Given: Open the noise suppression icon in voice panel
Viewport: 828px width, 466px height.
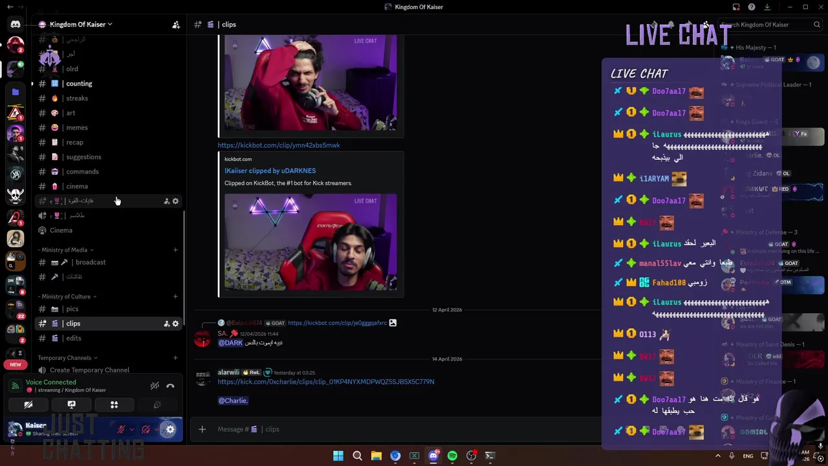Looking at the screenshot, I should 155,386.
